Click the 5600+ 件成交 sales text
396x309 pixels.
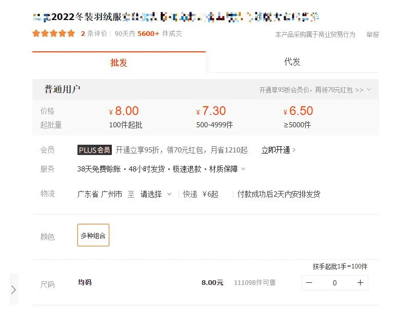(160, 33)
